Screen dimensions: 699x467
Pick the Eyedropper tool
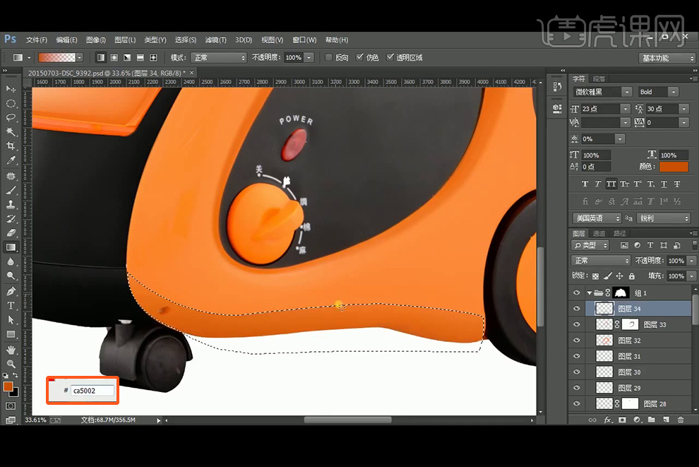pyautogui.click(x=11, y=161)
